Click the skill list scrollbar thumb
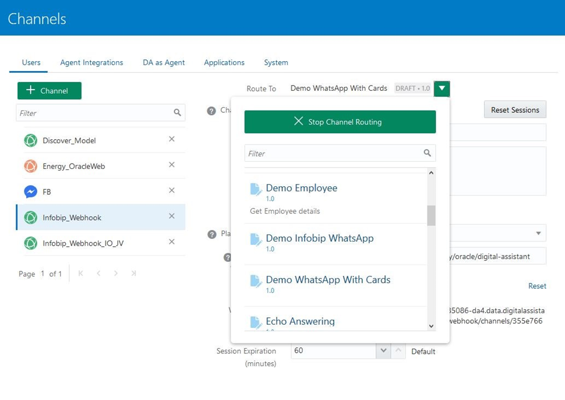Screen dimensions: 565x400 point(431,215)
